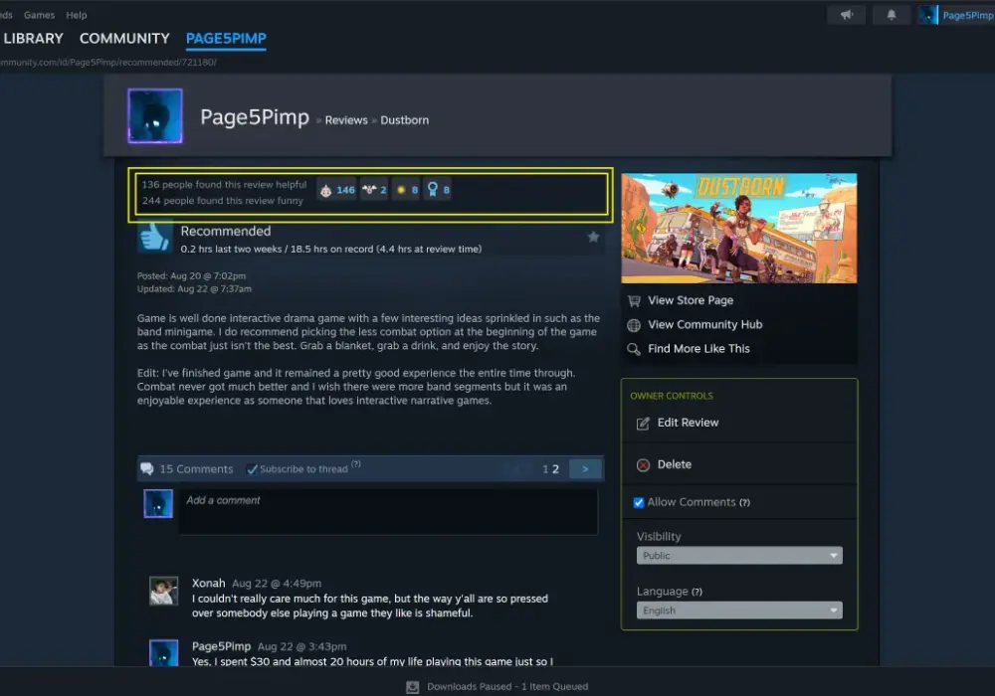
Task: Click the magnifier Find More icon
Action: pyautogui.click(x=633, y=349)
